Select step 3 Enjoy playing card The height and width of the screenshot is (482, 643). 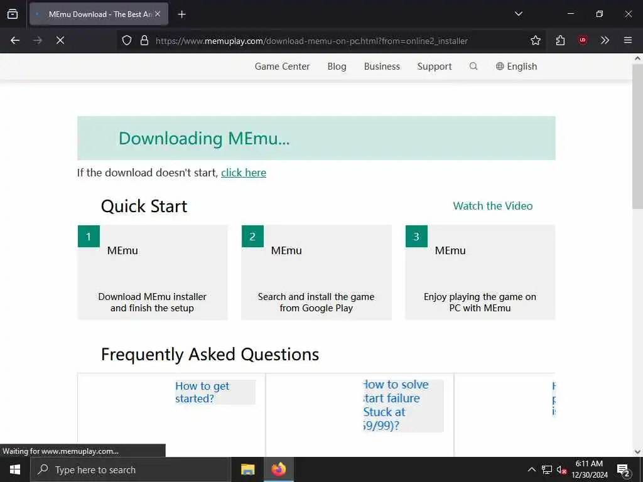tap(480, 272)
